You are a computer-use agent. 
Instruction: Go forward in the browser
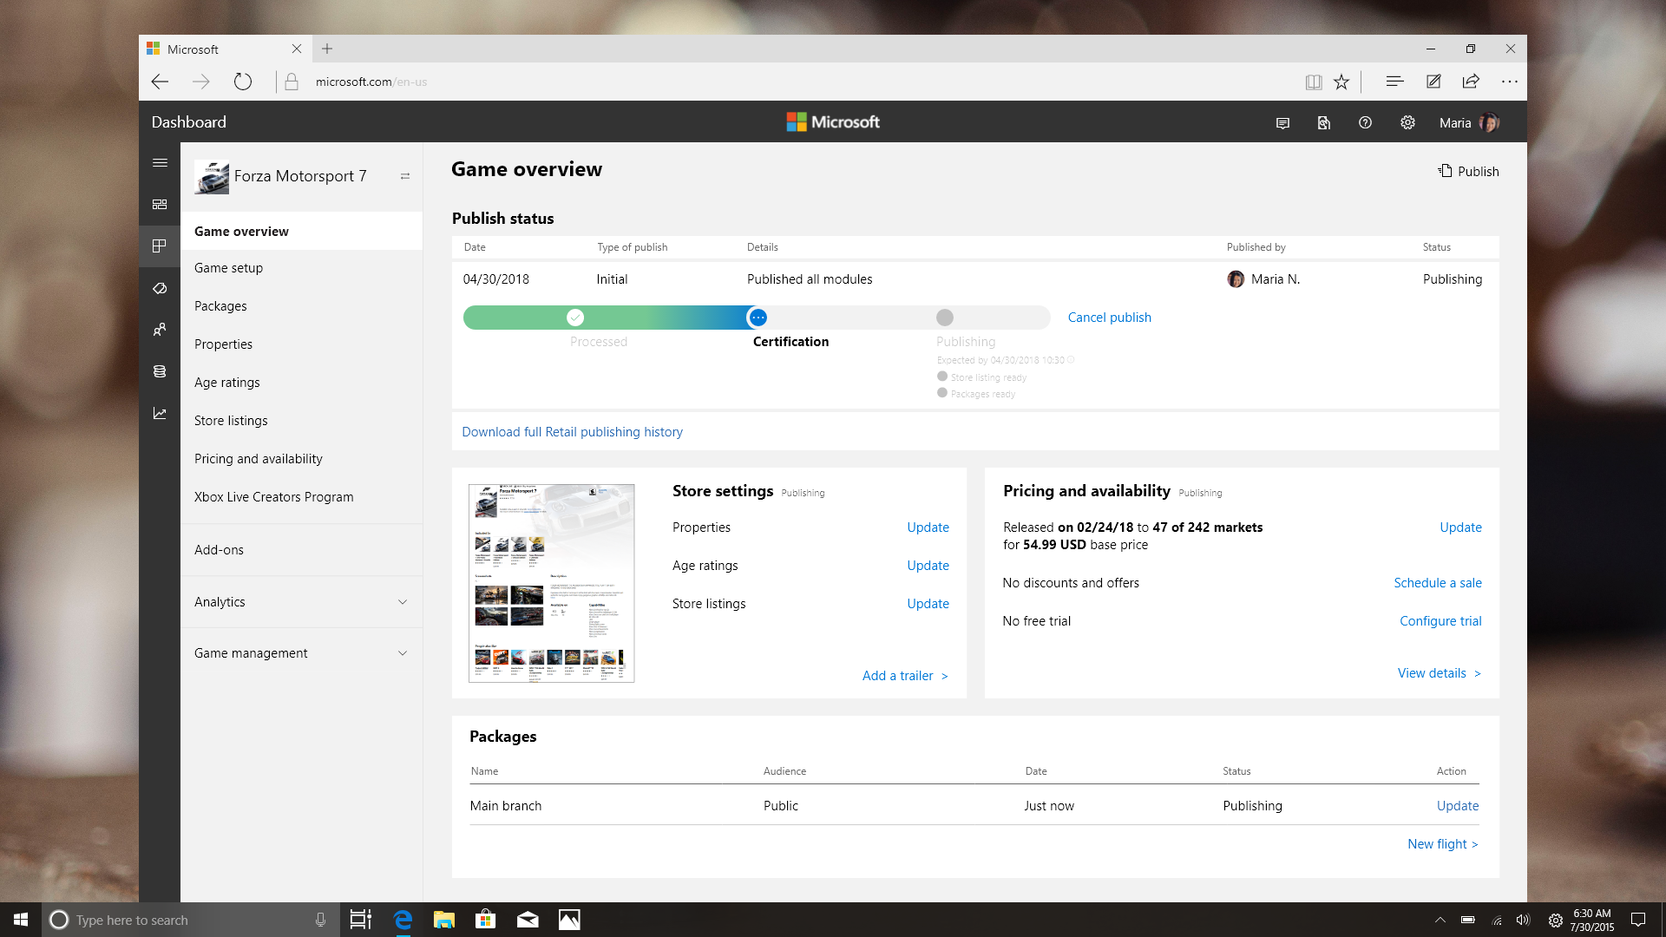pyautogui.click(x=201, y=82)
